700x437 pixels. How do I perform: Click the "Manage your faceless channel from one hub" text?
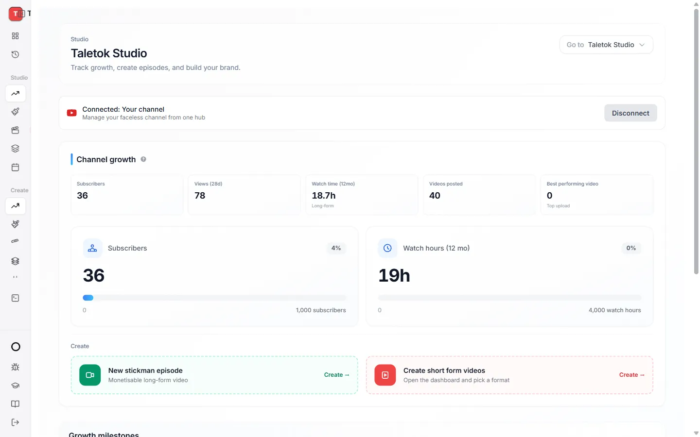(144, 118)
